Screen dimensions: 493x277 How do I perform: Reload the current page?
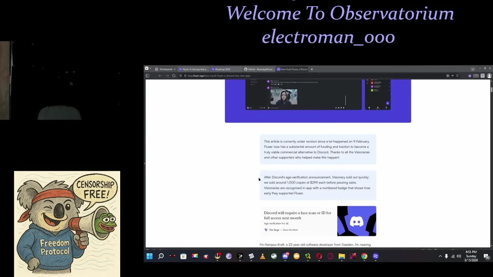[174, 76]
